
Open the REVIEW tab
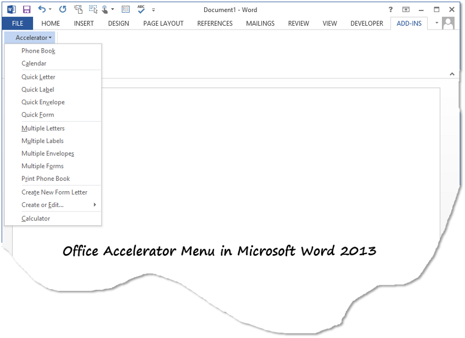298,24
